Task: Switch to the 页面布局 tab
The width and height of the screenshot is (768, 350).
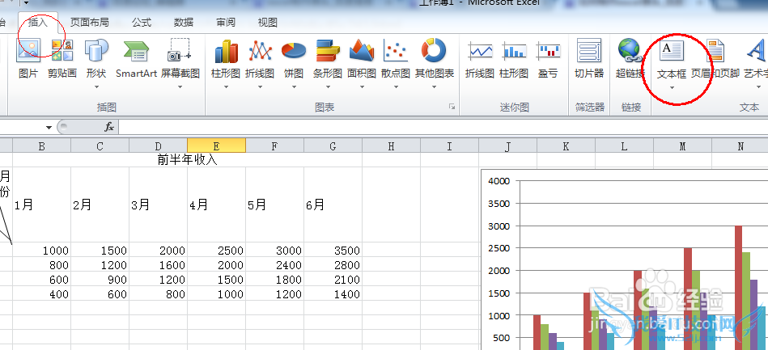Action: (x=90, y=23)
